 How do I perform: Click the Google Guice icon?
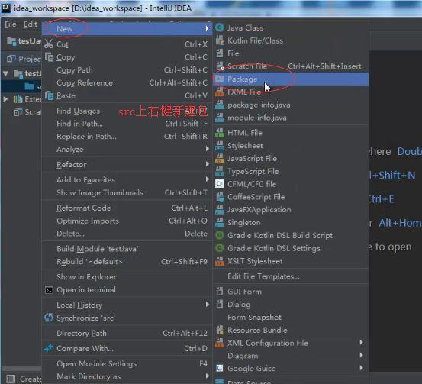tap(220, 368)
